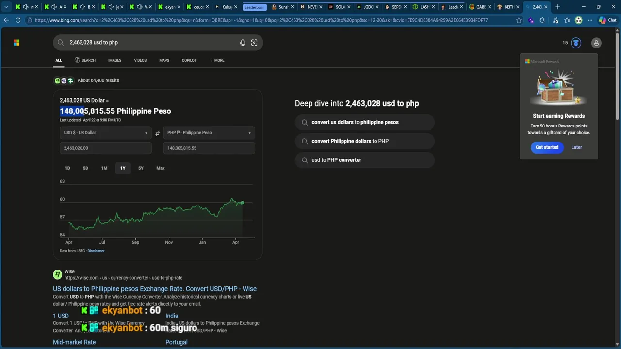Select the Max chart range
The image size is (621, 349).
(161, 168)
